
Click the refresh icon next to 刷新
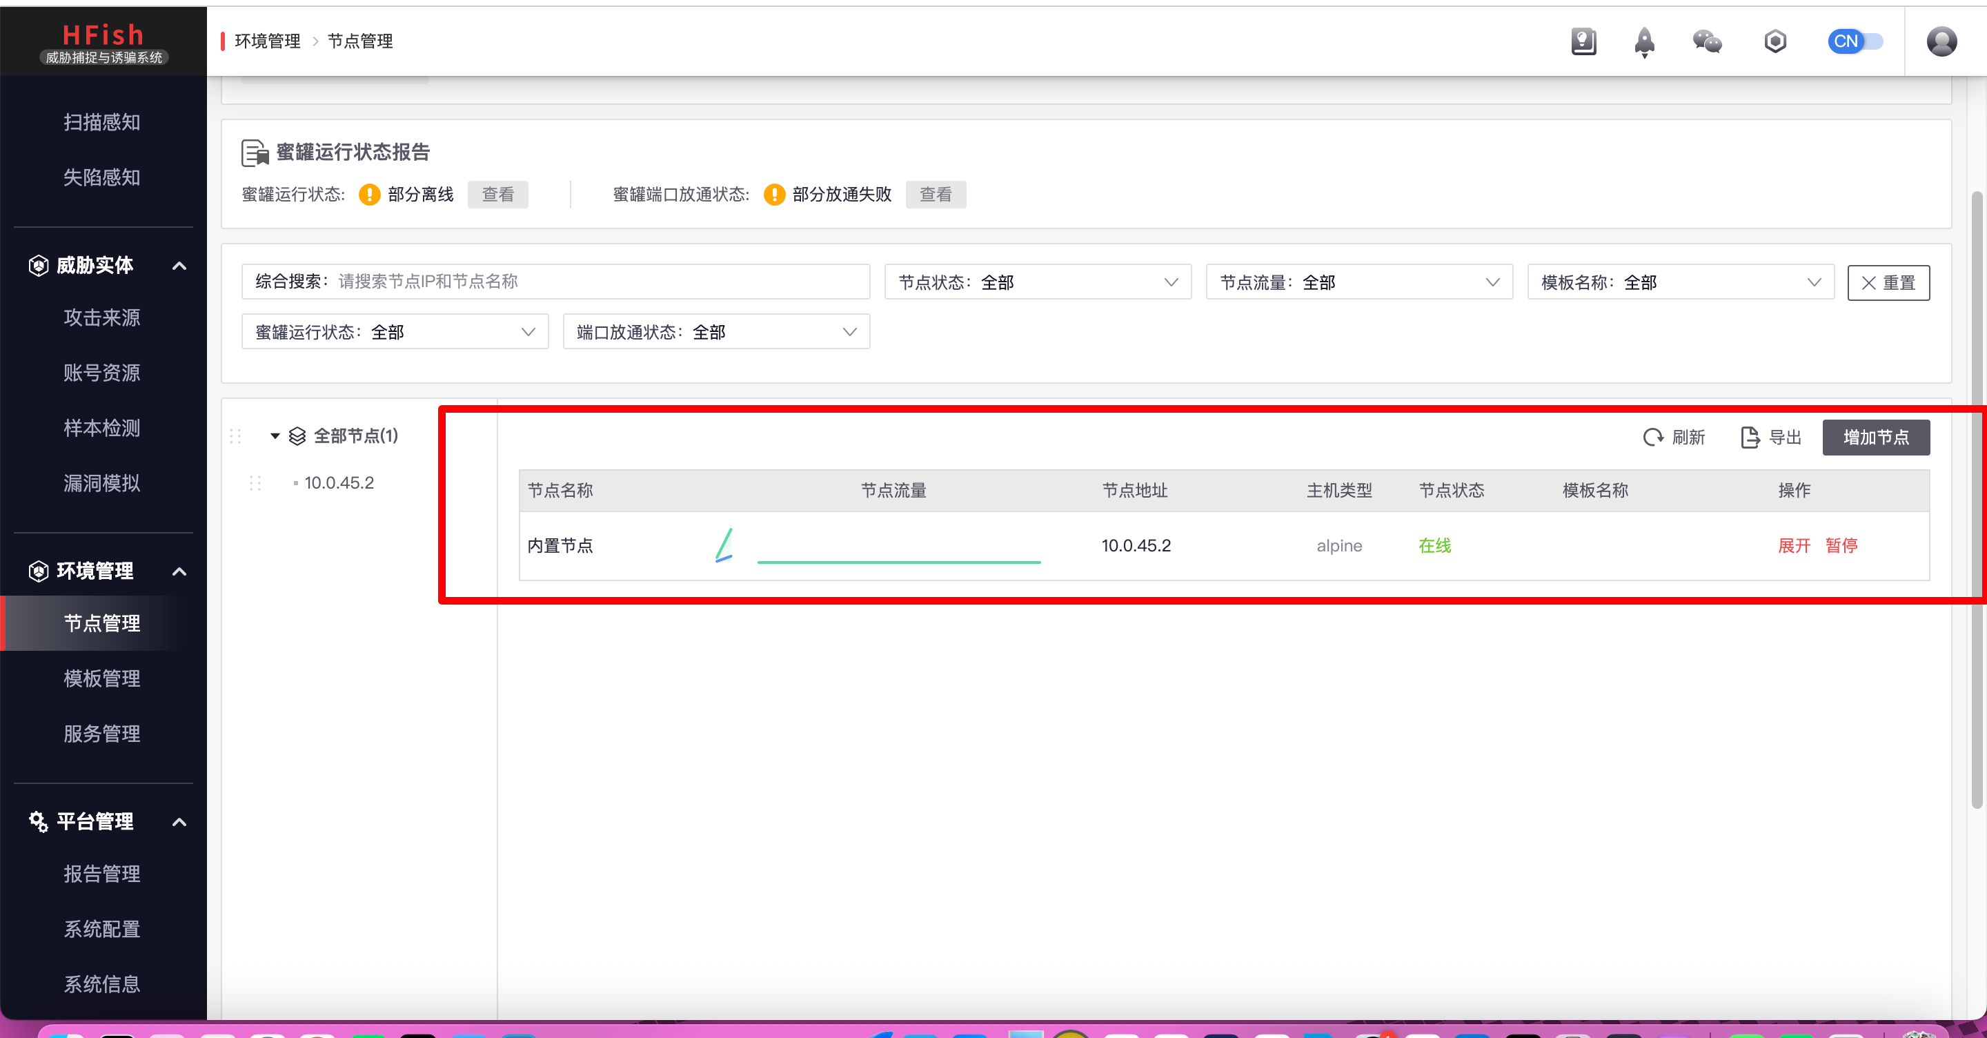coord(1652,438)
